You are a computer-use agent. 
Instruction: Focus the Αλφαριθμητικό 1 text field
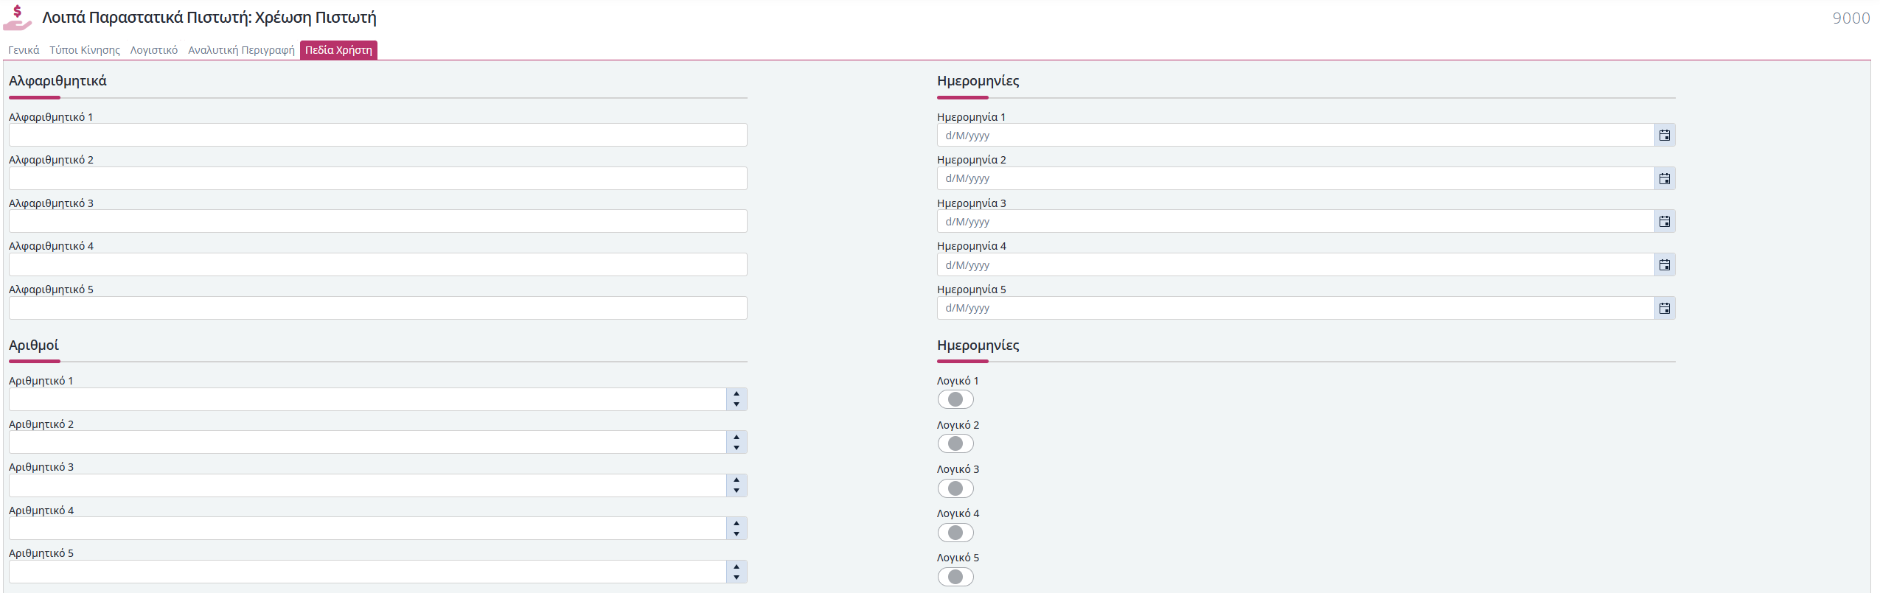tap(378, 135)
